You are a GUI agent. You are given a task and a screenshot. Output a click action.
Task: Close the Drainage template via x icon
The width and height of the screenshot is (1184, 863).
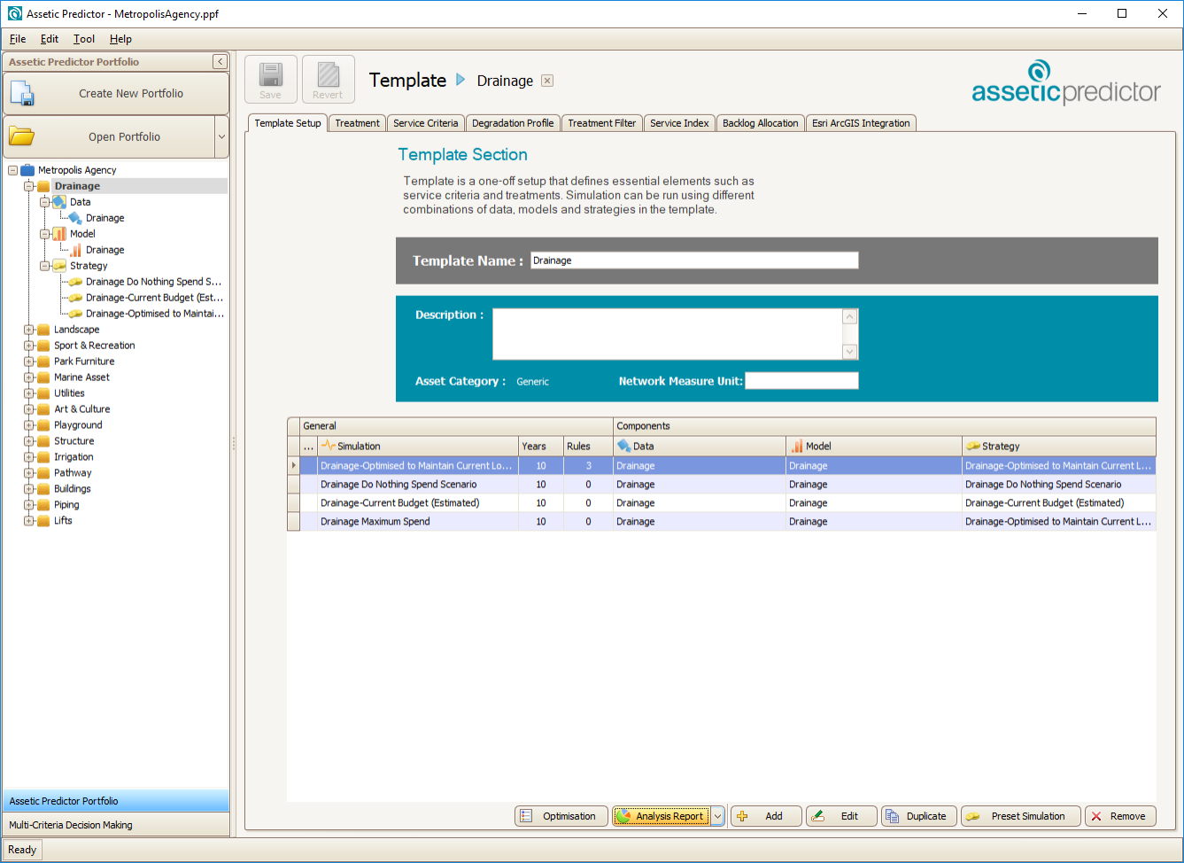coord(547,81)
